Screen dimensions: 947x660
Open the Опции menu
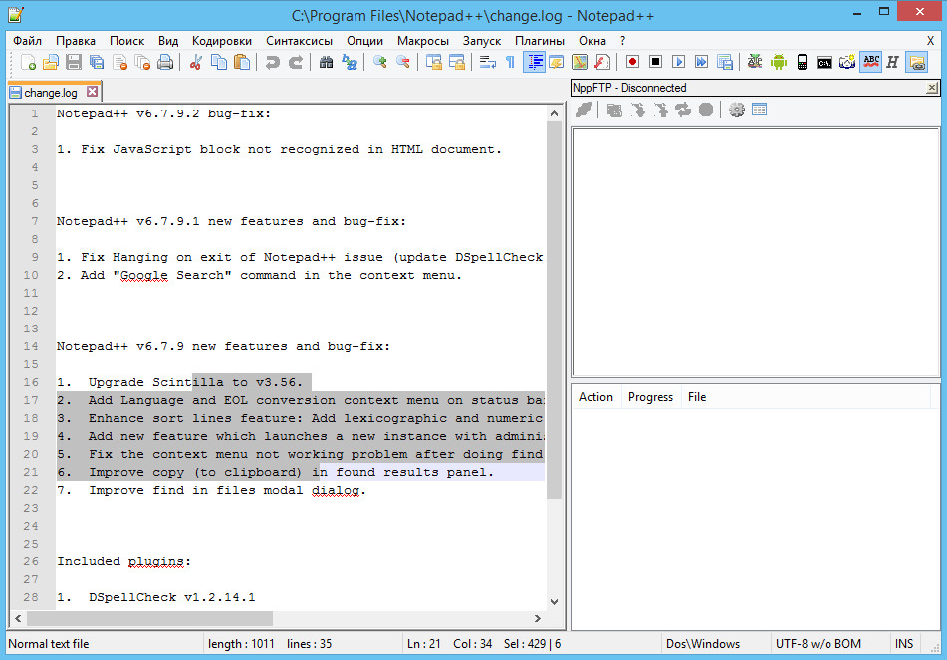tap(364, 41)
